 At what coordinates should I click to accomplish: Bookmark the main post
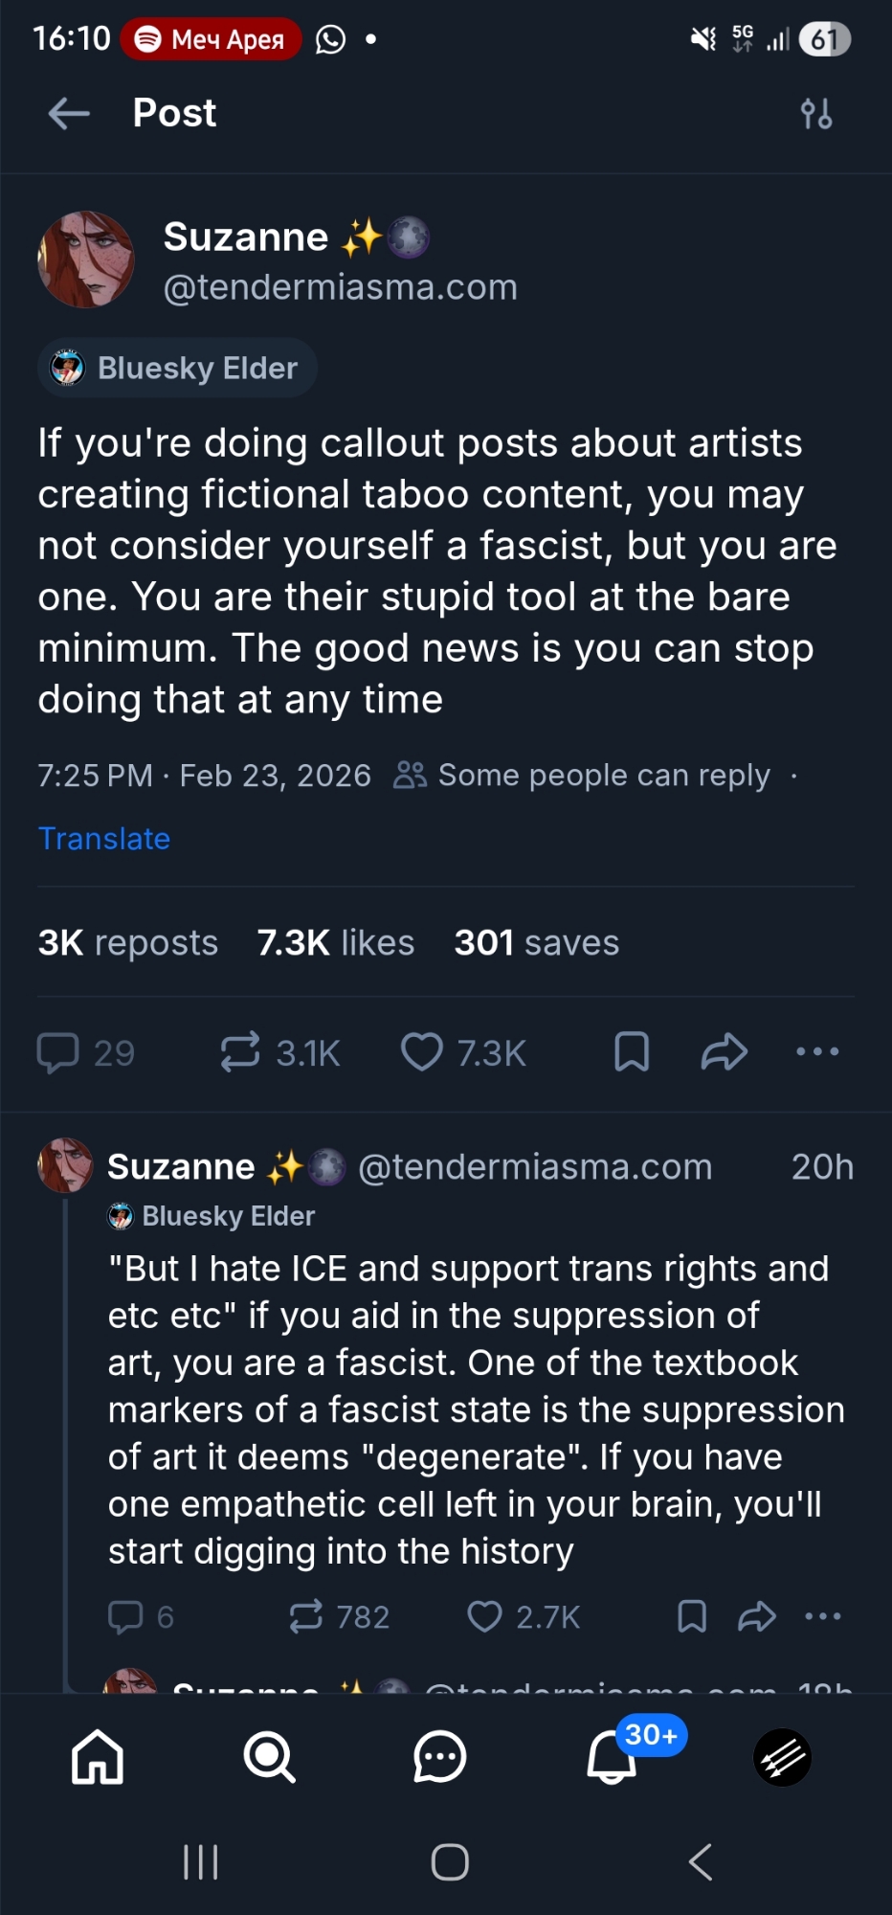point(632,1052)
